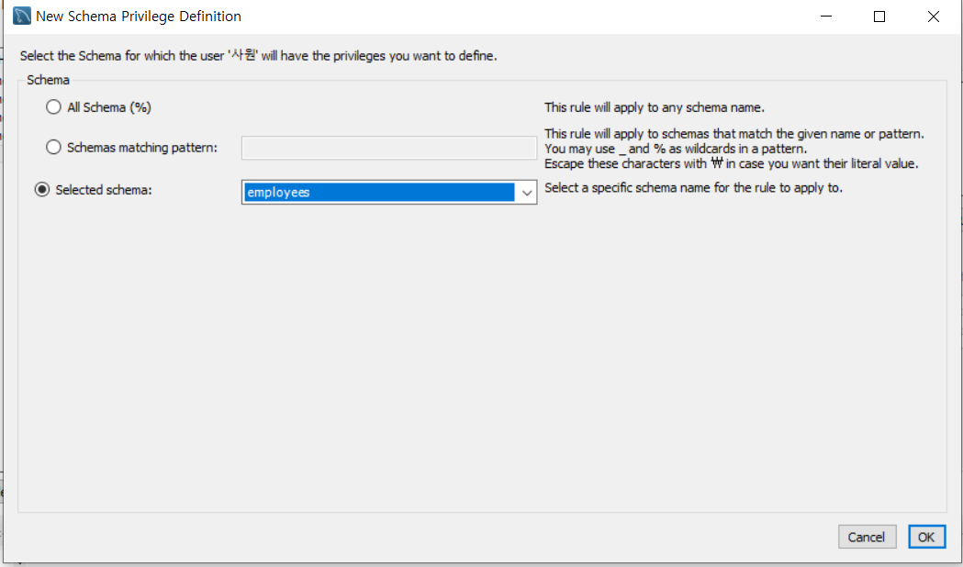Click the 'Select the Schema for which' instruction text
The width and height of the screenshot is (963, 567).
[x=259, y=56]
